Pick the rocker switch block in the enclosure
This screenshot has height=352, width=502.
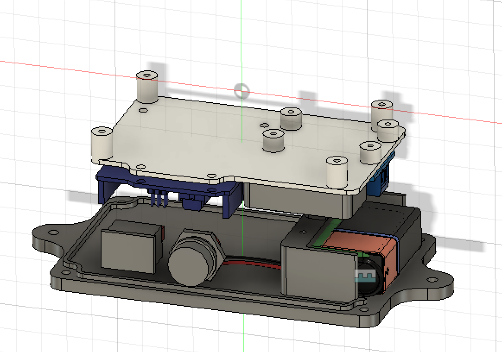tap(132, 246)
